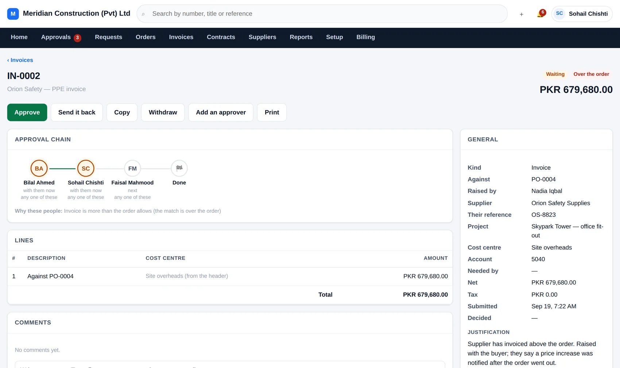Click the search magnifier icon
Image resolution: width=620 pixels, height=368 pixels.
pos(143,14)
